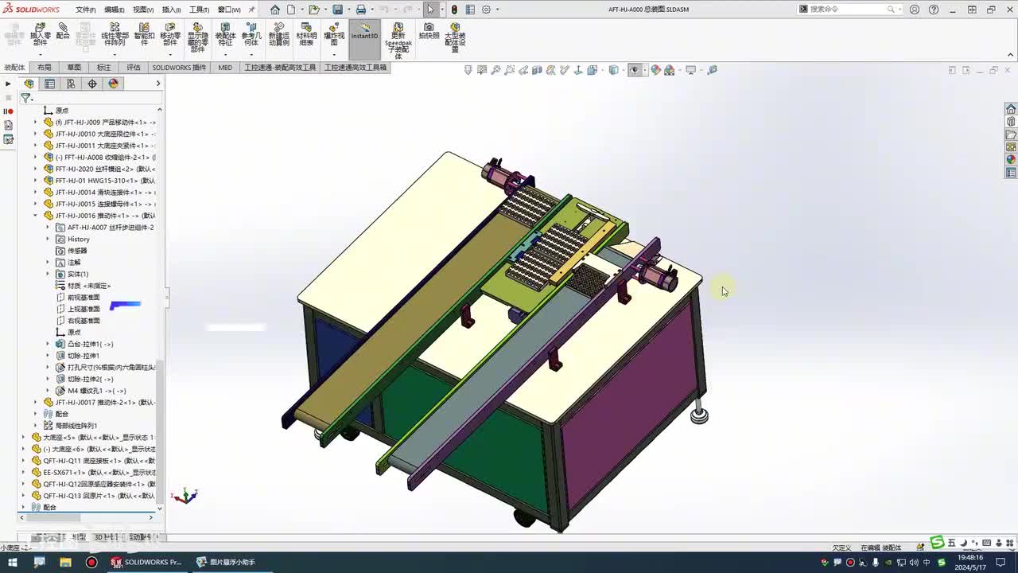Open dropdown arrow under 插入零部件
The width and height of the screenshot is (1018, 573).
40,53
